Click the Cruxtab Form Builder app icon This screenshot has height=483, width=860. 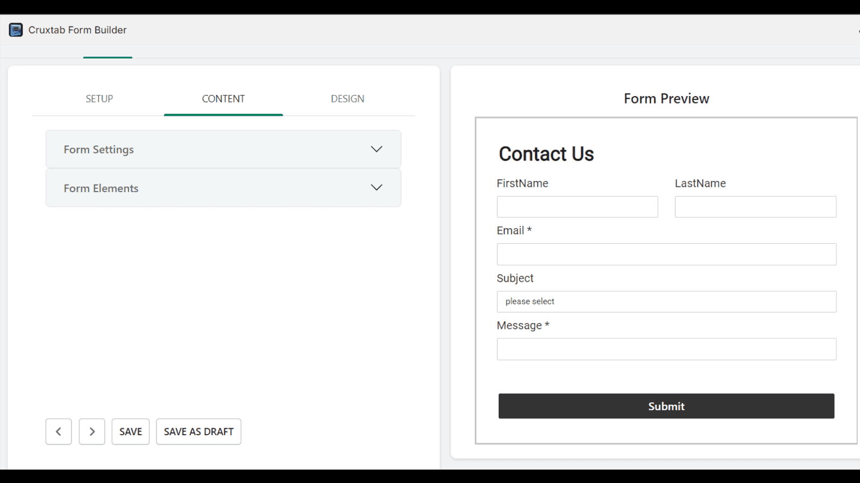(16, 30)
